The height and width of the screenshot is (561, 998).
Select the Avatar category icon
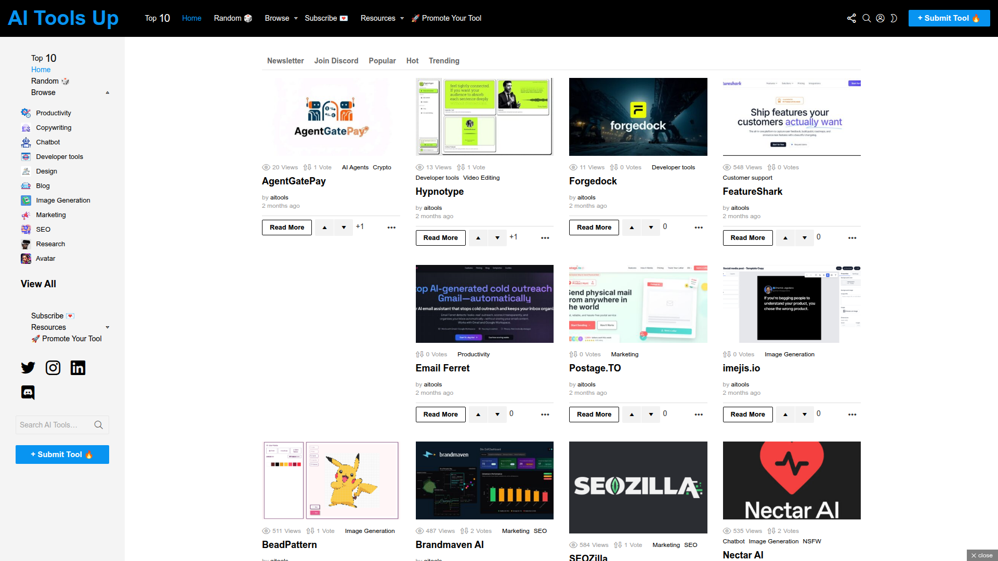(x=26, y=258)
